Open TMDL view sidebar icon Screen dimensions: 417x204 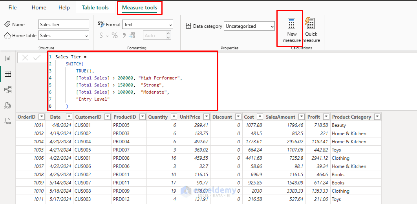[8, 121]
